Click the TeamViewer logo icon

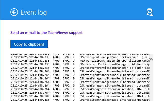tap(150, 12)
